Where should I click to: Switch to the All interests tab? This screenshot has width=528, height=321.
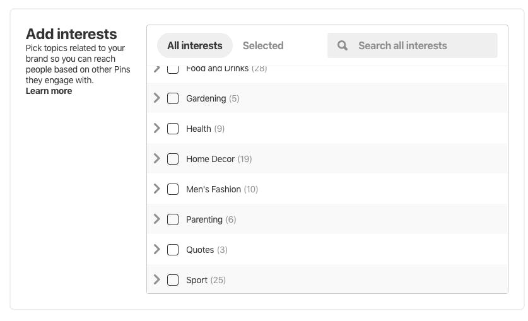click(x=195, y=45)
